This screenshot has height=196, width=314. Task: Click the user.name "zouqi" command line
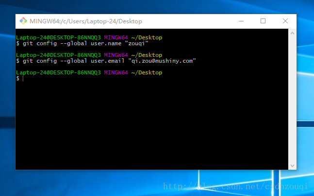tap(82, 44)
